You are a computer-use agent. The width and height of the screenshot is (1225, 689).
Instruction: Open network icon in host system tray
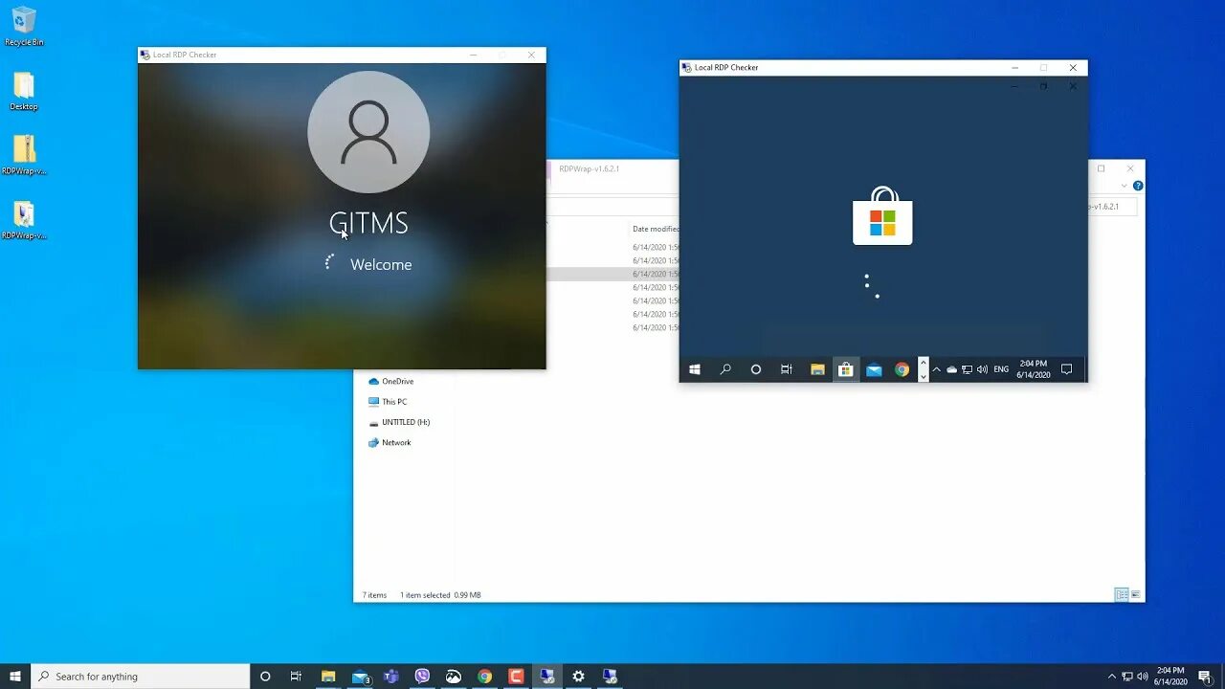(1126, 677)
